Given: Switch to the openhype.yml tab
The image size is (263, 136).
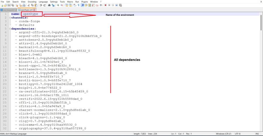Looking at the screenshot, I should (x=26, y=10).
